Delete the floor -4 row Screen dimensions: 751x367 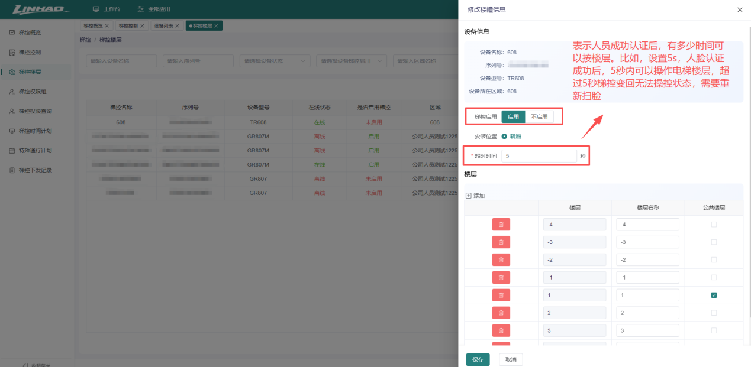pyautogui.click(x=501, y=225)
